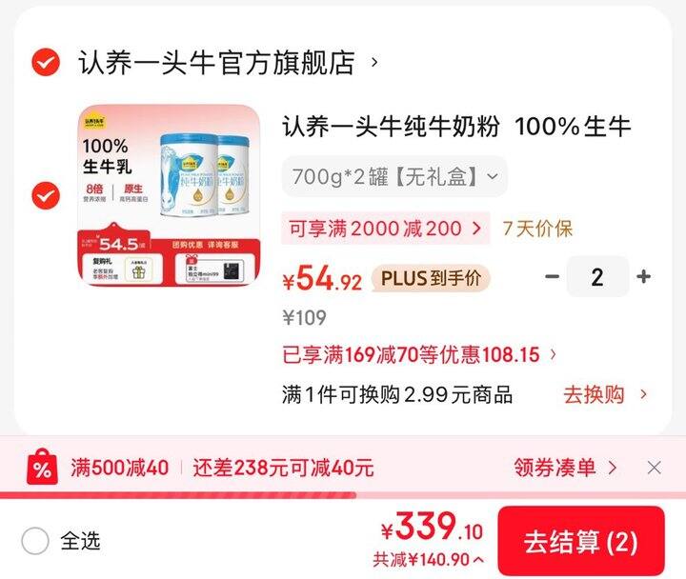686x579 pixels.
Task: Tap the arrow beside the store name
Action: click(374, 63)
